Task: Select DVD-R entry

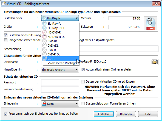Action: click(60, 50)
